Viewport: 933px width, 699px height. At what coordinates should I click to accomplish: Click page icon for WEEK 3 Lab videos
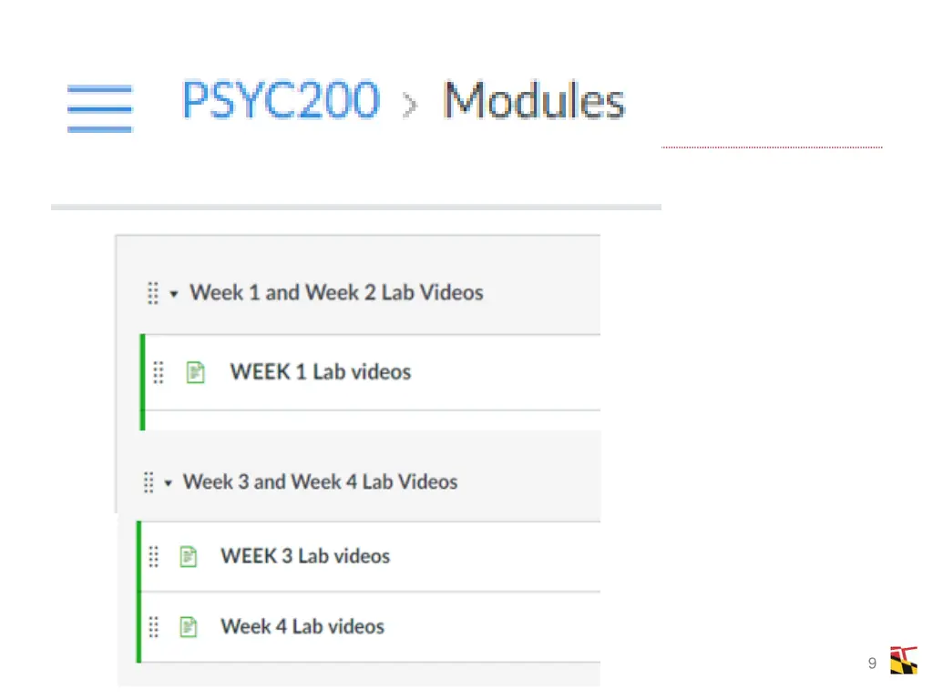pyautogui.click(x=188, y=557)
